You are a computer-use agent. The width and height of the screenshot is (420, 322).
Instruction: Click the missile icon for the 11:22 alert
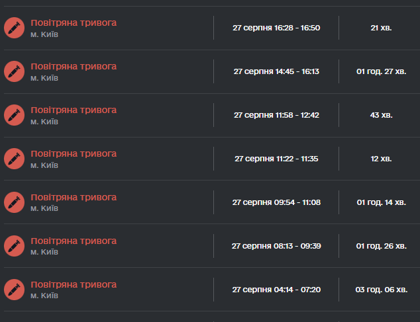(x=14, y=159)
